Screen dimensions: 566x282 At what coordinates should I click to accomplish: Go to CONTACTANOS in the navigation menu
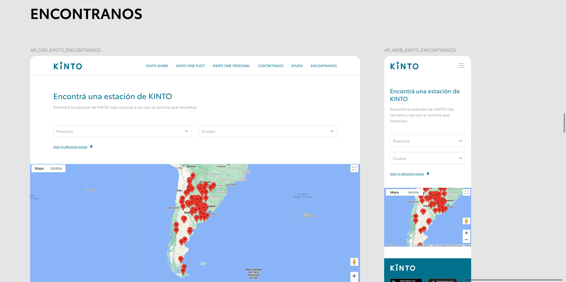270,66
